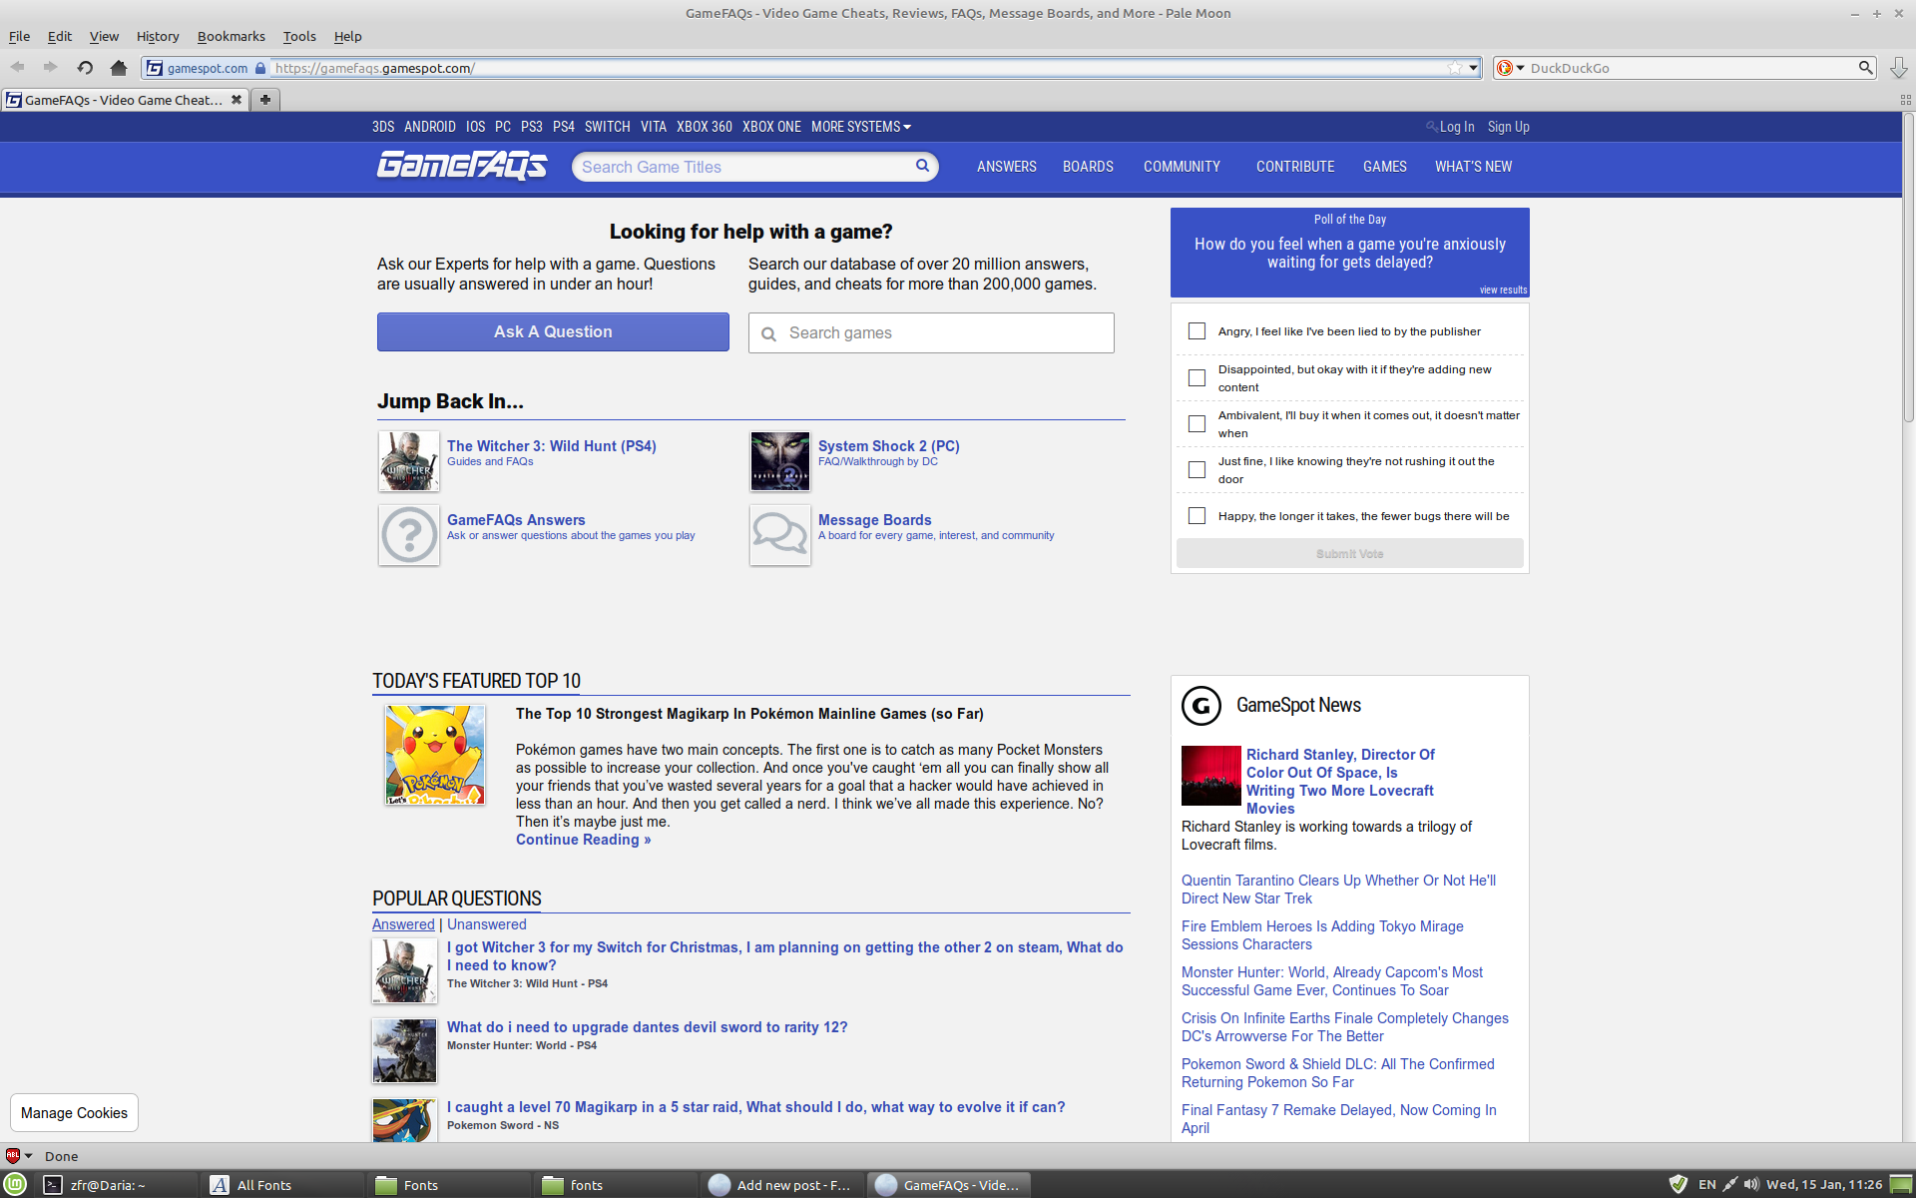This screenshot has height=1198, width=1916.
Task: Open the Monster Hunter World question thumbnail
Action: (404, 1051)
